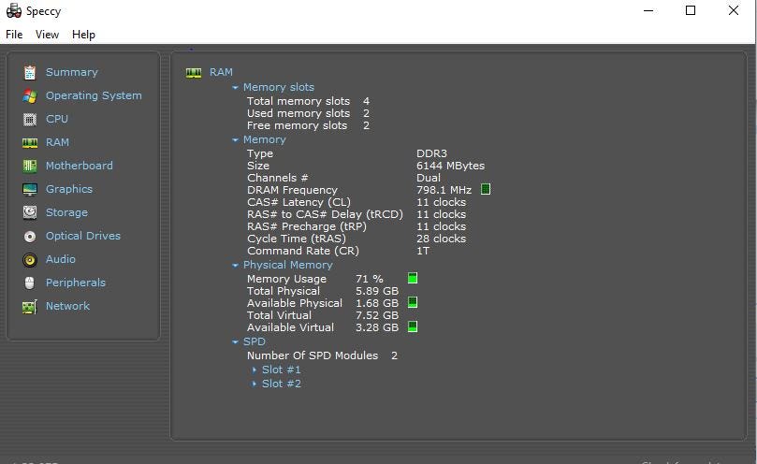Viewport: 757px width, 464px height.
Task: Open Operating System section
Action: [94, 95]
